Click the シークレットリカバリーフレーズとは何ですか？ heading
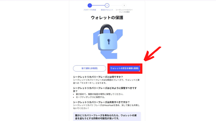 coord(98,77)
